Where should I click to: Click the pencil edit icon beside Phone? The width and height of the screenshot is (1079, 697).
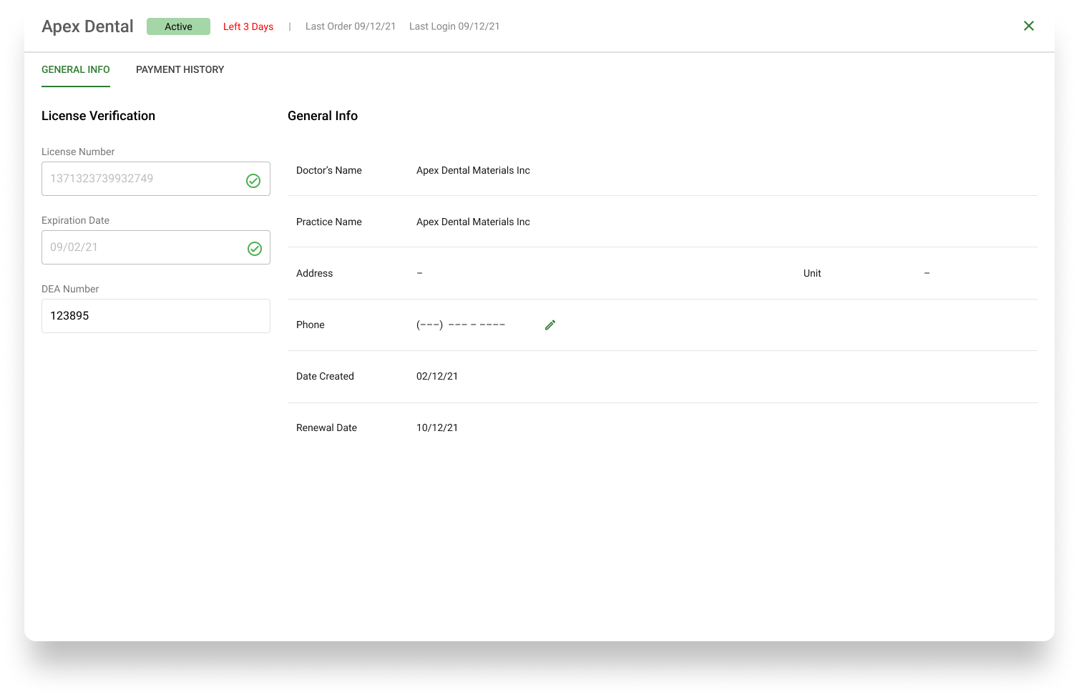pos(550,325)
